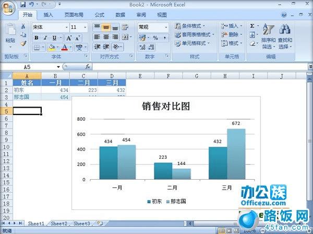Image resolution: width=313 pixels, height=234 pixels.
Task: Set top vertical alignment
Action: (x=97, y=27)
